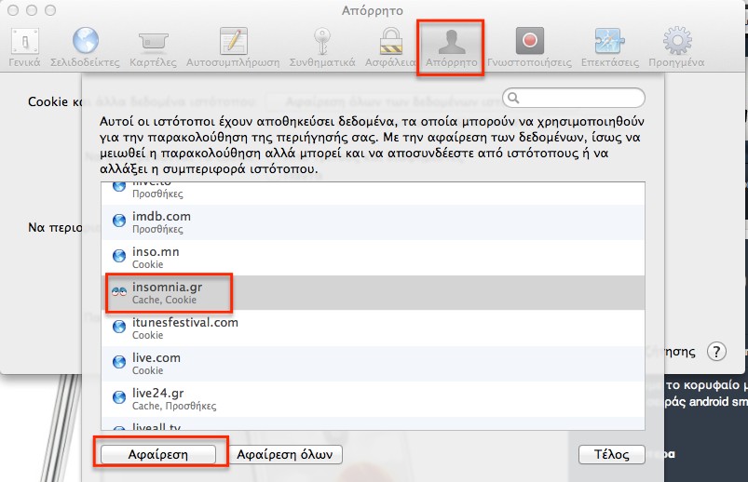This screenshot has width=748, height=482.
Task: Click the magnifier icon in search field
Action: tap(513, 99)
